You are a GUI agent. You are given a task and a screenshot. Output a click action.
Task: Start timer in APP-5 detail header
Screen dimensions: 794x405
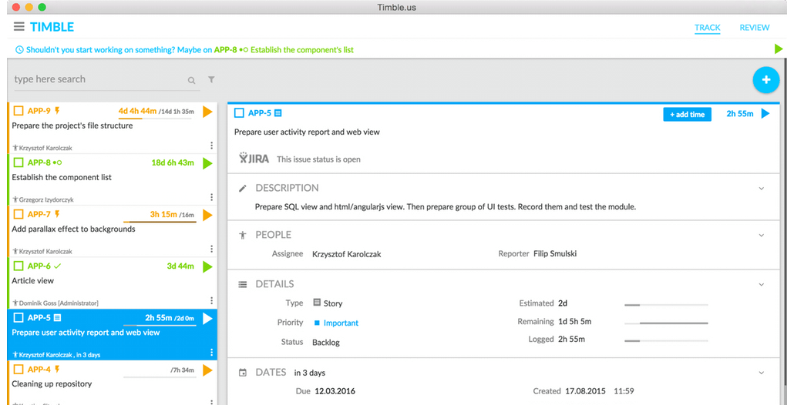click(x=765, y=114)
